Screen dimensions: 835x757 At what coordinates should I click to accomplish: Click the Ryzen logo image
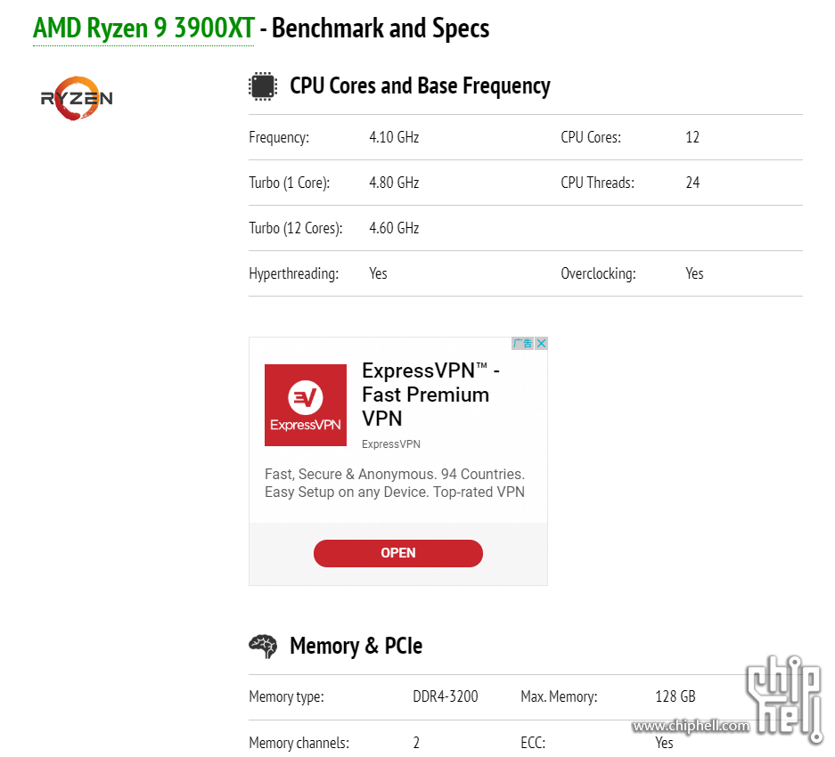coord(77,99)
